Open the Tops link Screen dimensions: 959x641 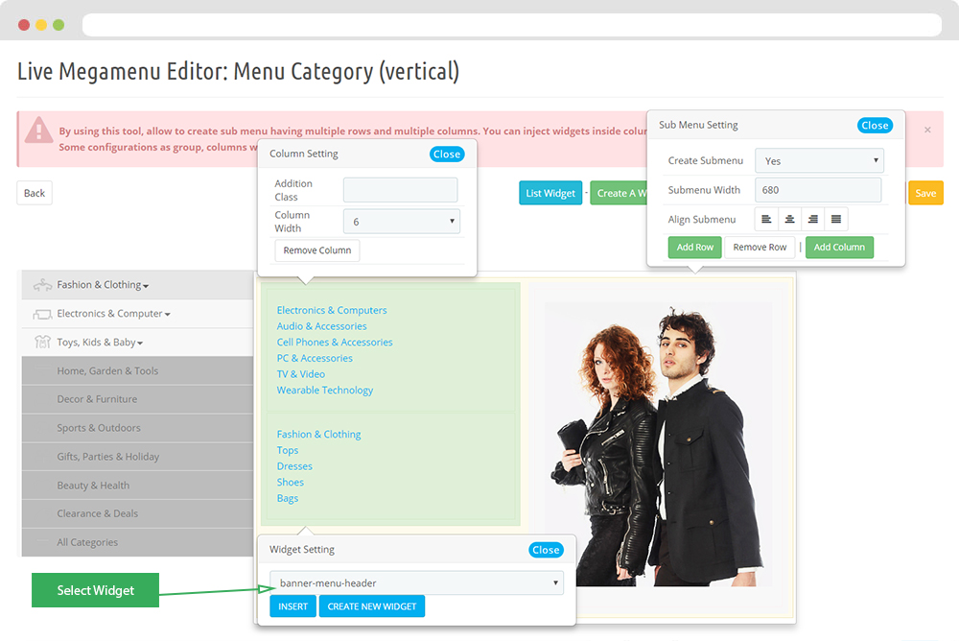288,450
